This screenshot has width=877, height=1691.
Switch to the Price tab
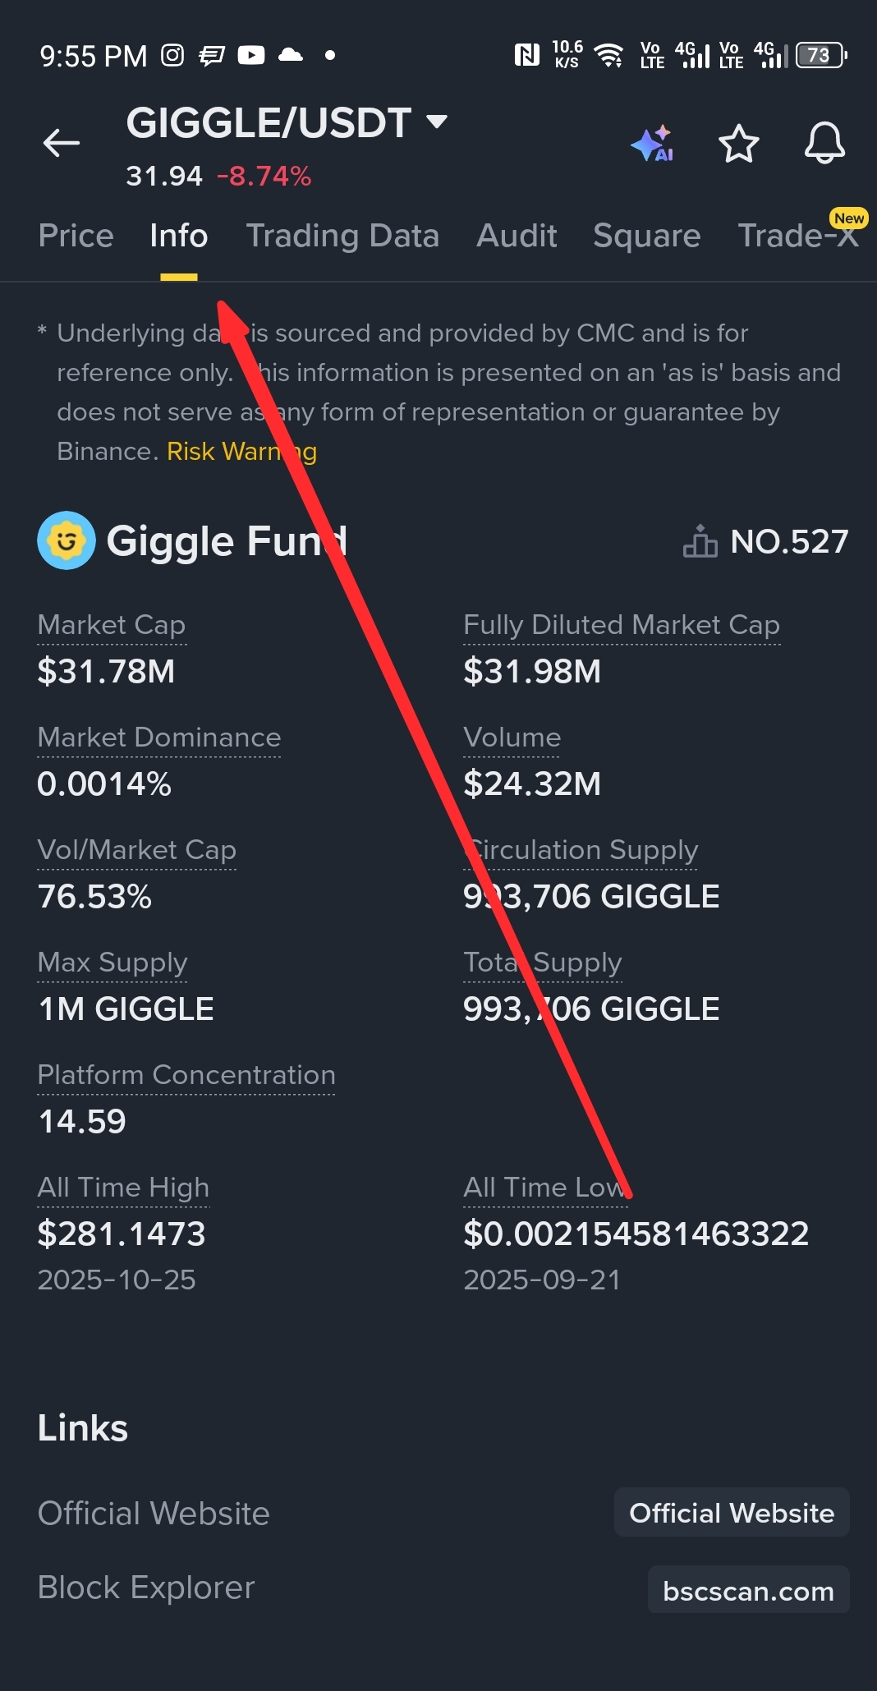coord(76,236)
